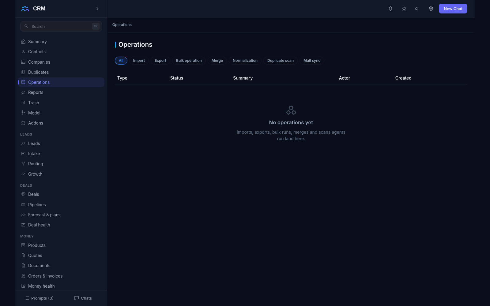The image size is (490, 306).
Task: Filter operations by Normalization
Action: (x=245, y=61)
